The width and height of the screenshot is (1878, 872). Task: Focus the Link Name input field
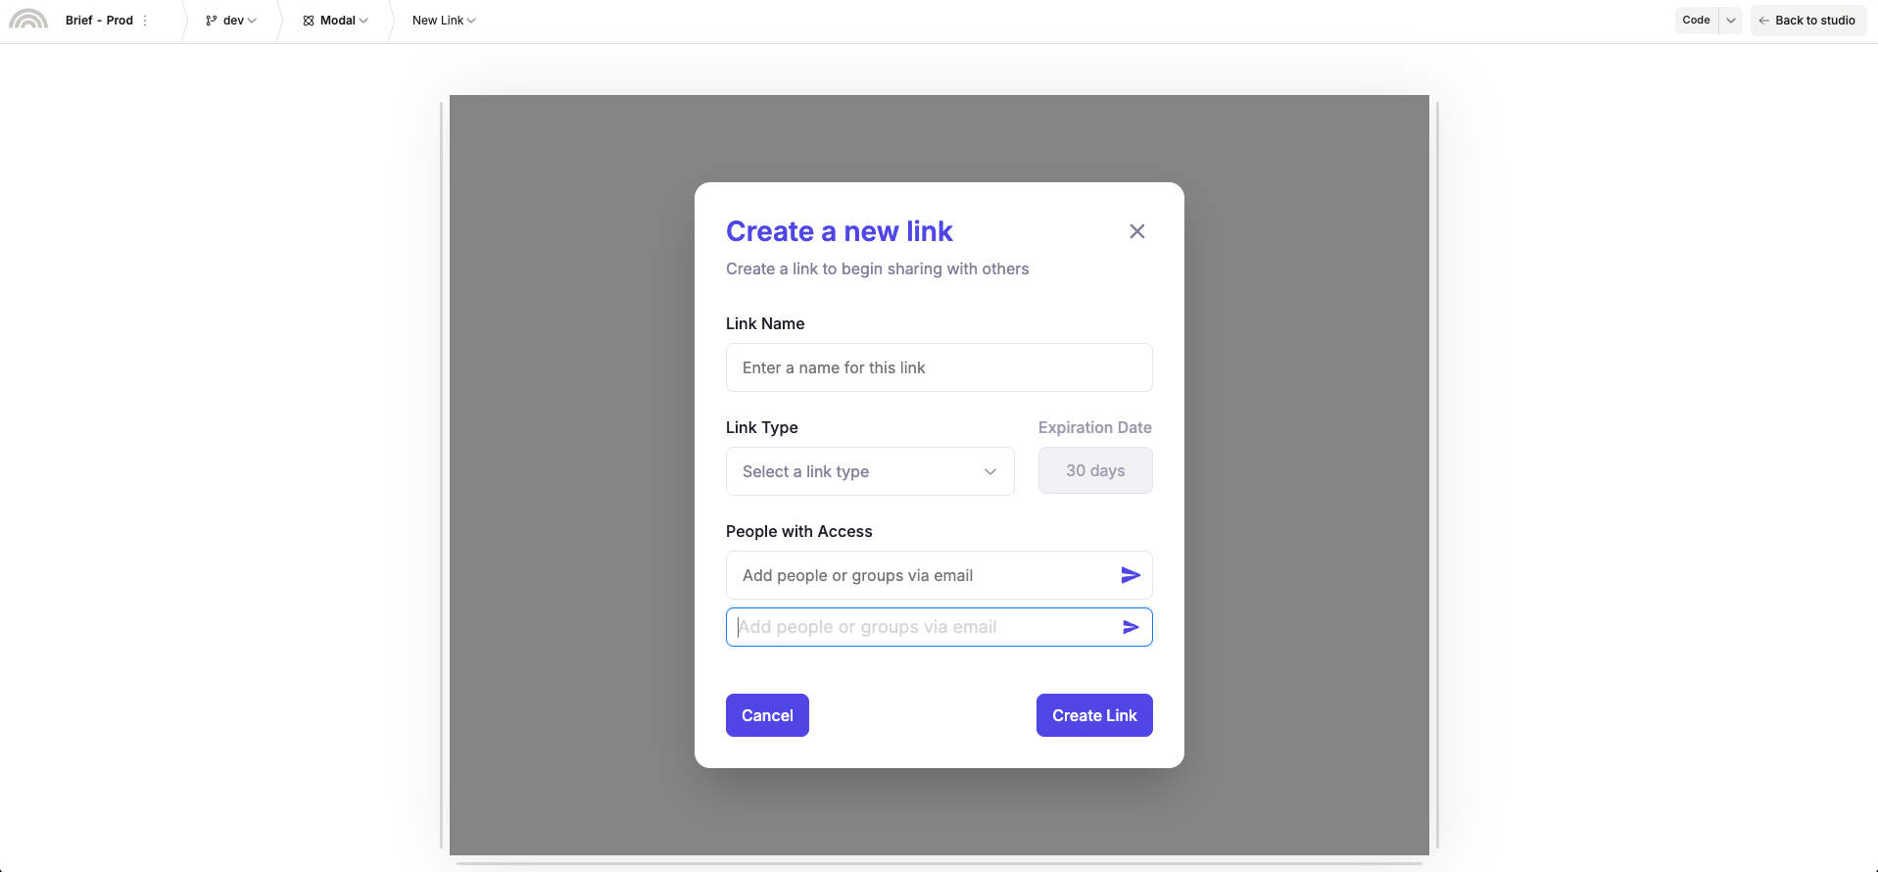pyautogui.click(x=939, y=367)
